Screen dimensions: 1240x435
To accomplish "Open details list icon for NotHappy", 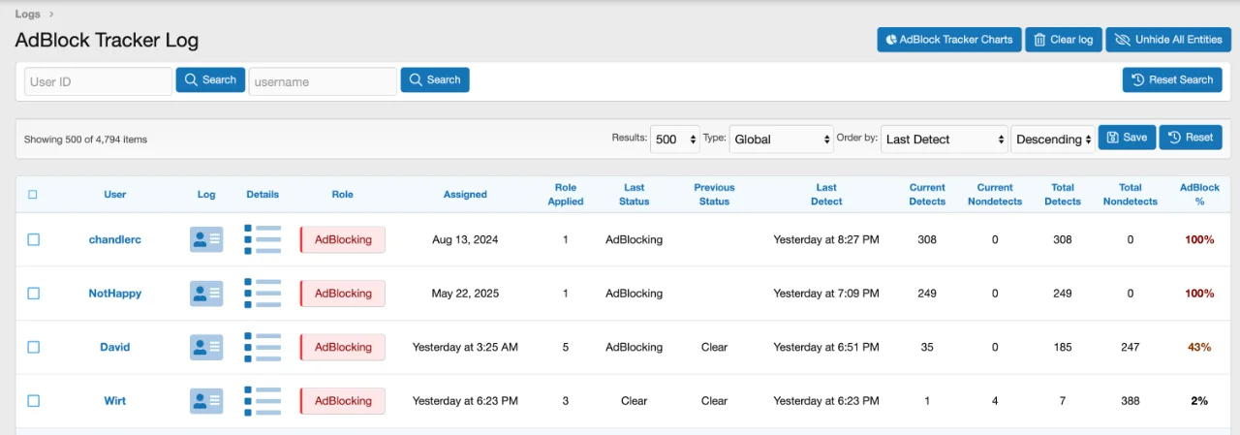I will point(263,294).
